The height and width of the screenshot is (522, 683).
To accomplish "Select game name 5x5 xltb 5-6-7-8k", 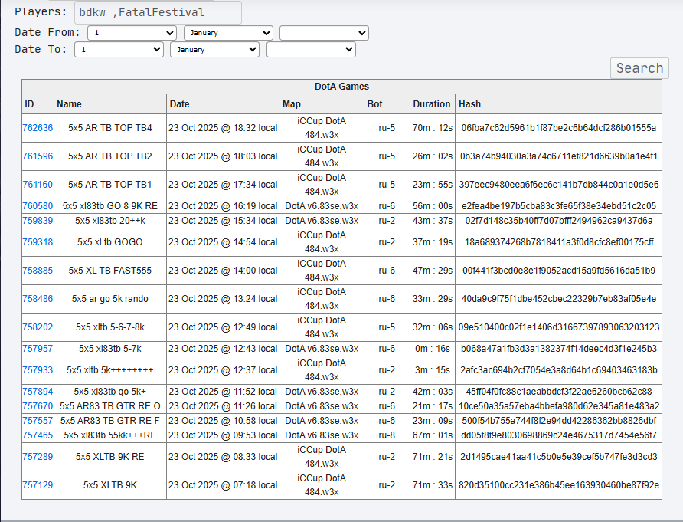I will (110, 327).
